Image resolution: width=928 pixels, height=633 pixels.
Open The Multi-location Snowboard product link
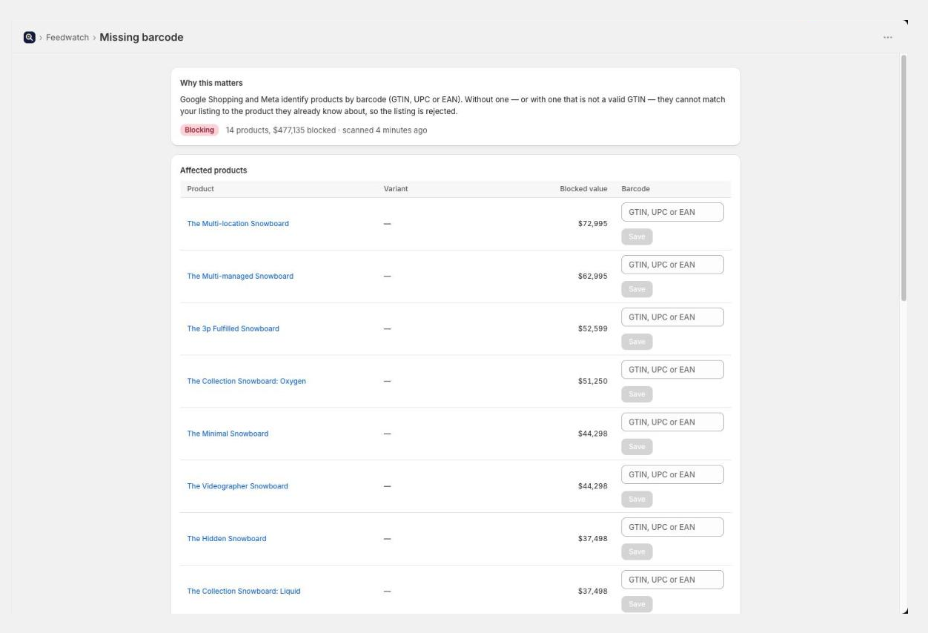(238, 224)
